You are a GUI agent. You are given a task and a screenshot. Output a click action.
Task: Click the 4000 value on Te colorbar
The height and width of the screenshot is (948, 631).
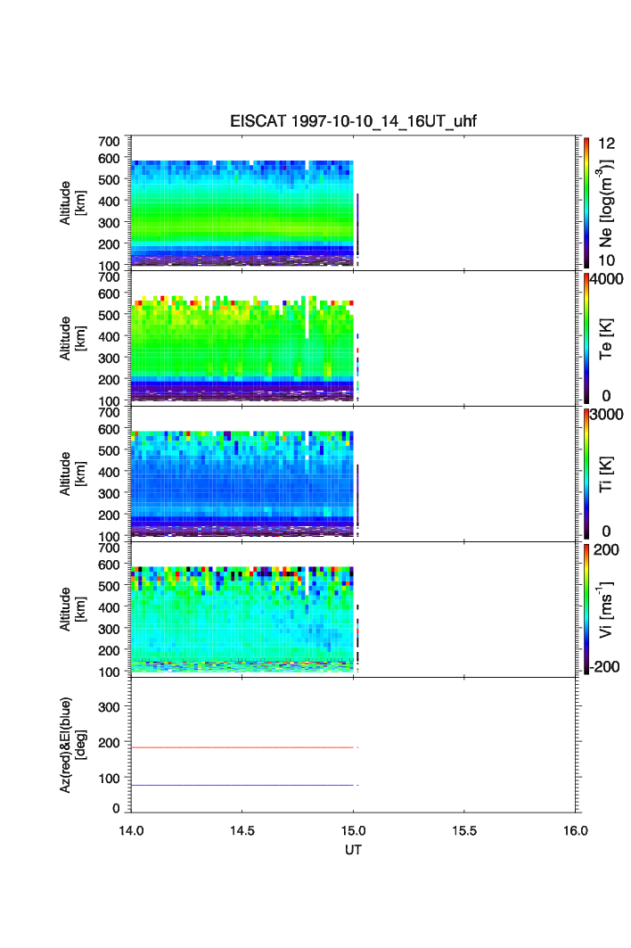606,279
